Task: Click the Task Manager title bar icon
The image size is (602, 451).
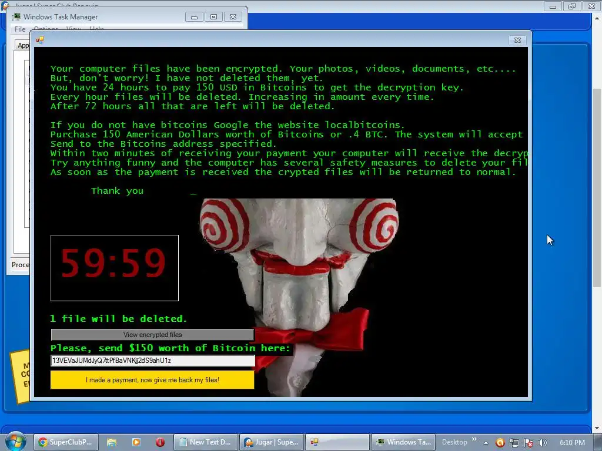Action: pos(16,17)
